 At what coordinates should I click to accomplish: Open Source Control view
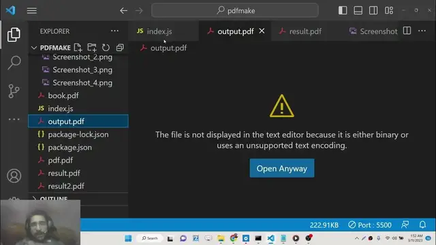click(14, 91)
